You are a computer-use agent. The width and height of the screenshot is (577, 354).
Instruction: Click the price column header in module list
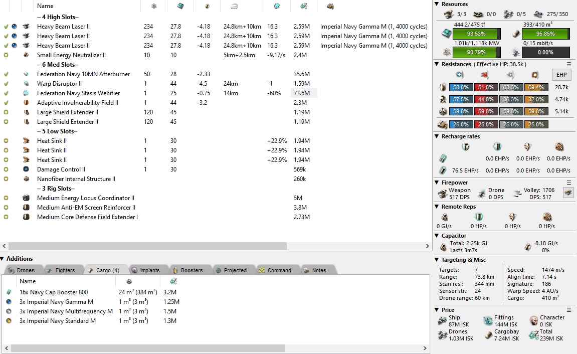click(x=303, y=6)
